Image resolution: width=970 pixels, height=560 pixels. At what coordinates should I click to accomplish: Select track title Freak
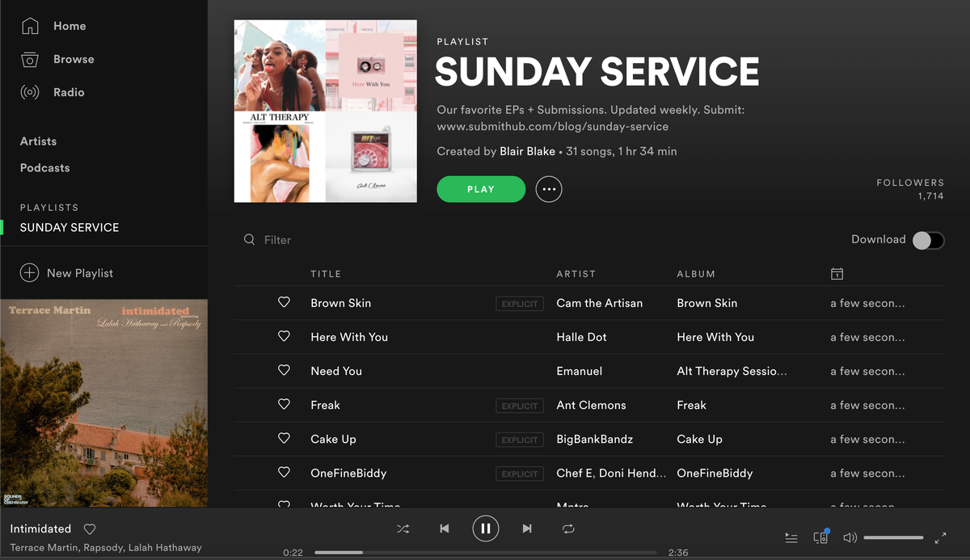325,405
